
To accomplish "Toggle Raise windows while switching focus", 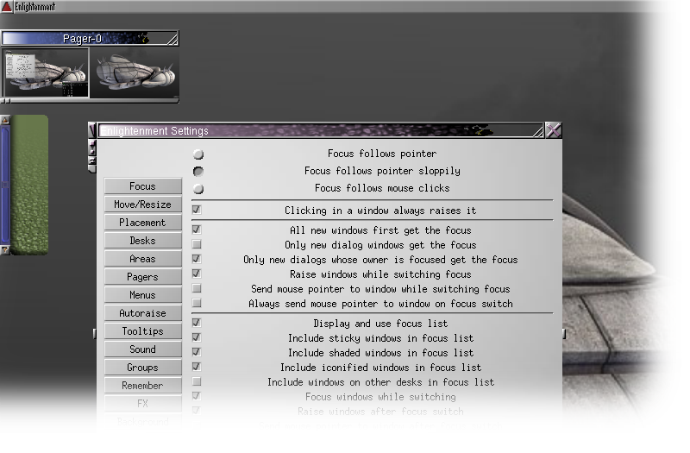I will [197, 274].
